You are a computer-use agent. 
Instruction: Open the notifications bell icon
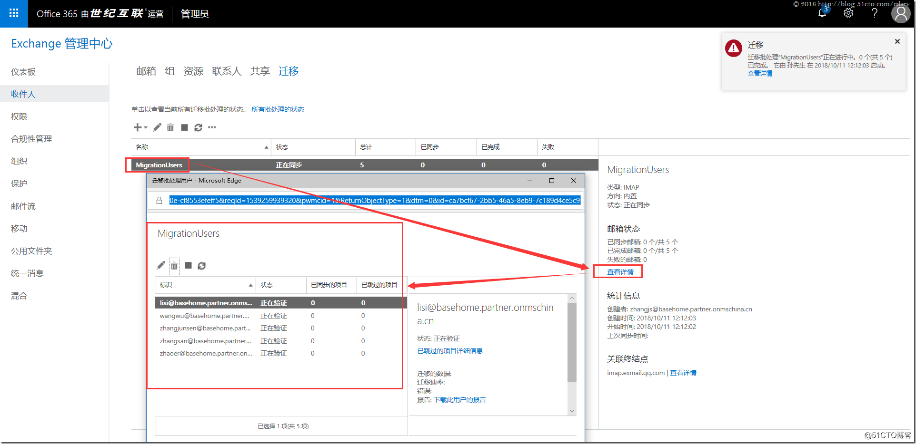pyautogui.click(x=822, y=13)
